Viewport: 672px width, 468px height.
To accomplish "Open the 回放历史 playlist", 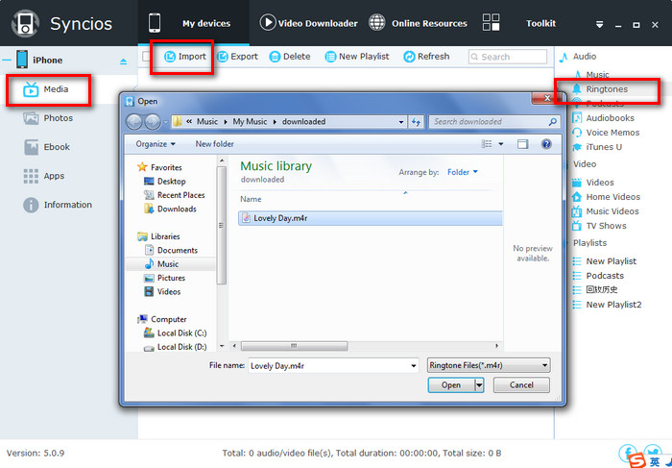I will coord(602,289).
